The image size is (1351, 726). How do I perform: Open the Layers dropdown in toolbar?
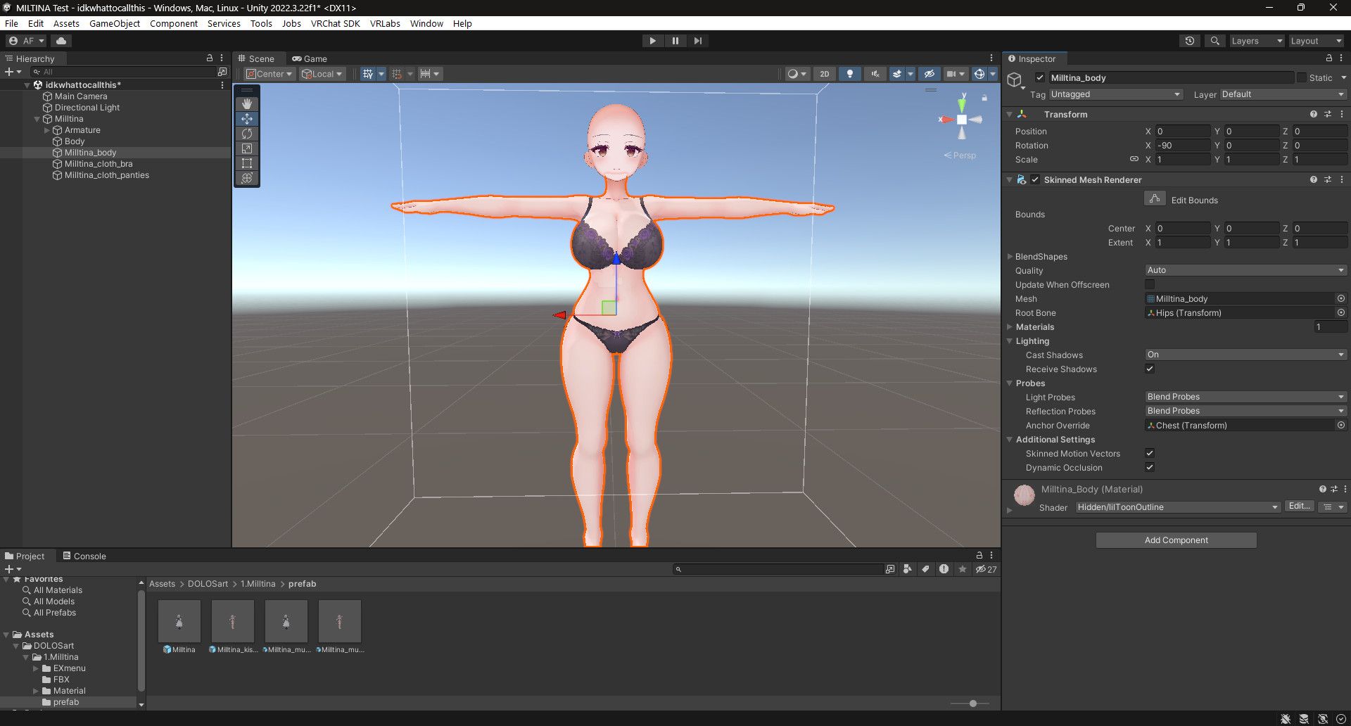(x=1257, y=41)
